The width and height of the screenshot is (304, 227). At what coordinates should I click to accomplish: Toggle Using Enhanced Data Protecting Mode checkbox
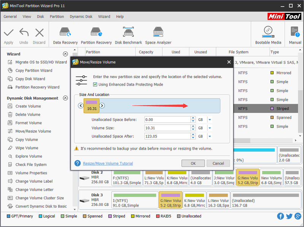coord(95,85)
